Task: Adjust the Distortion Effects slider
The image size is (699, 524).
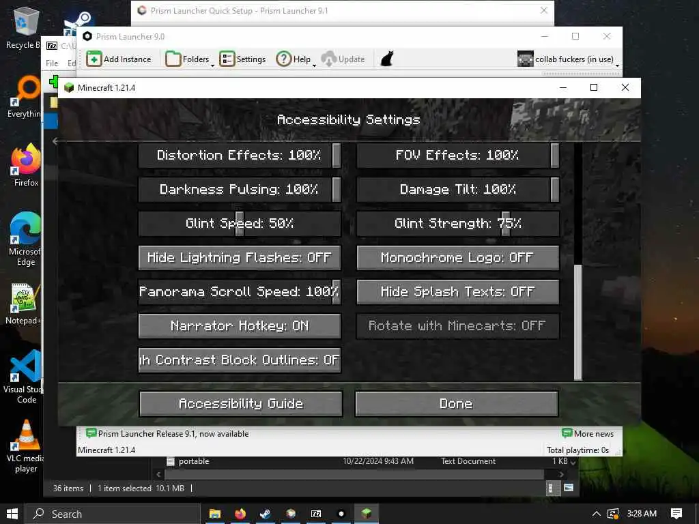Action: 240,155
